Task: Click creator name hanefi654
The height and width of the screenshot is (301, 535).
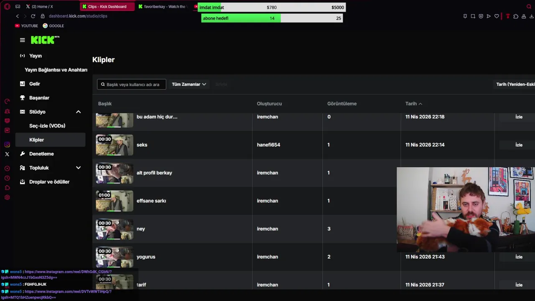Action: pos(268,145)
